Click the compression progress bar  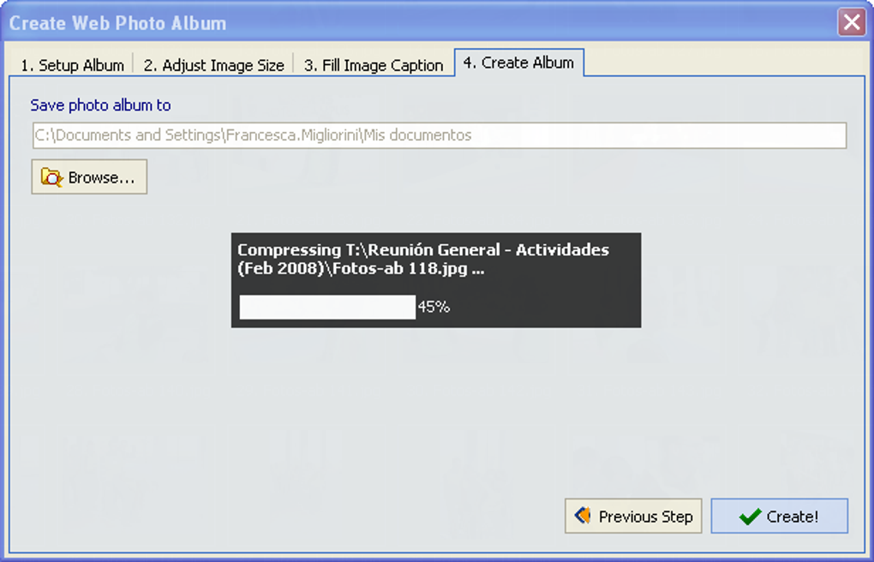[x=327, y=308]
